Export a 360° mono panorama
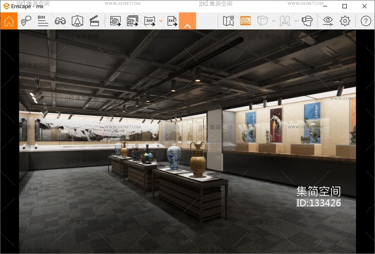The width and height of the screenshot is (375, 254). [150, 21]
